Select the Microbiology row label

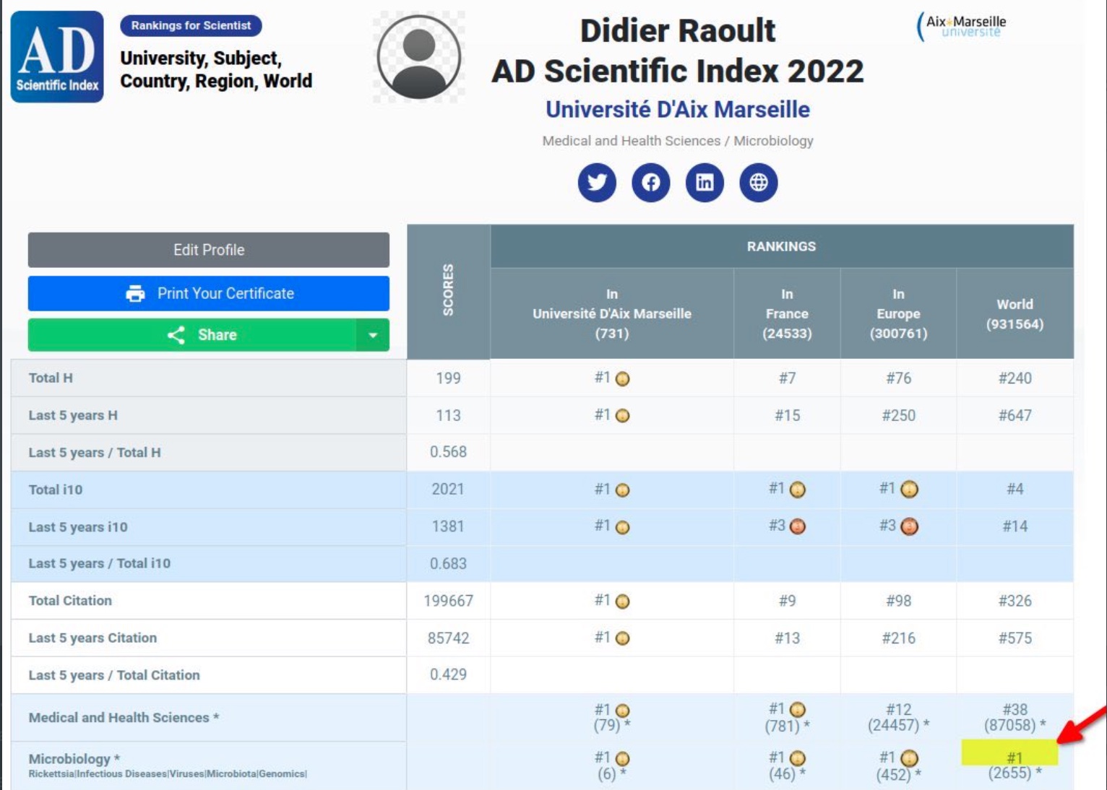coord(74,759)
